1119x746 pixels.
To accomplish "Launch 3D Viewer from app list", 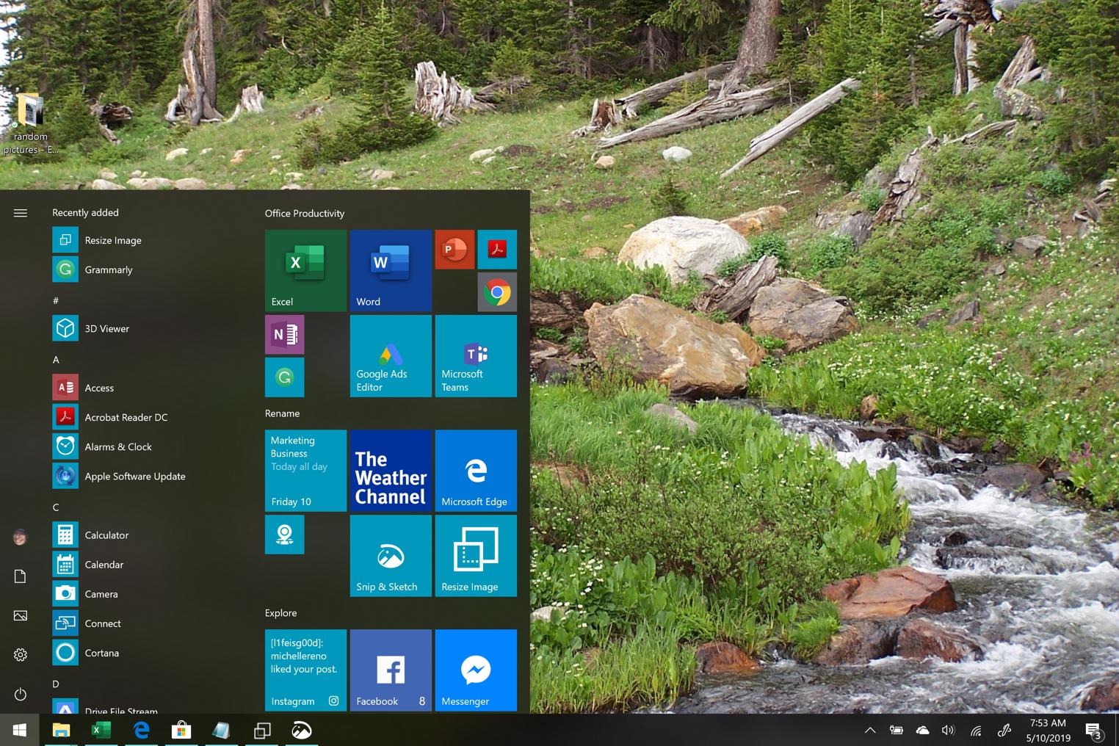I will (147, 328).
